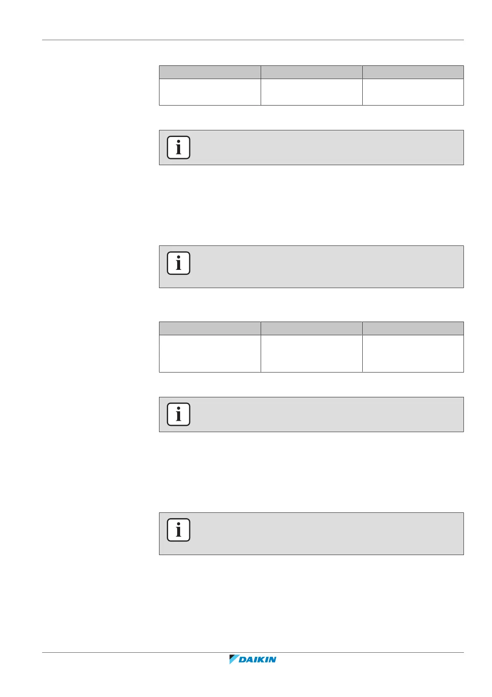Click the info icon in the last notice box
This screenshot has width=492, height=697.
pyautogui.click(x=178, y=530)
